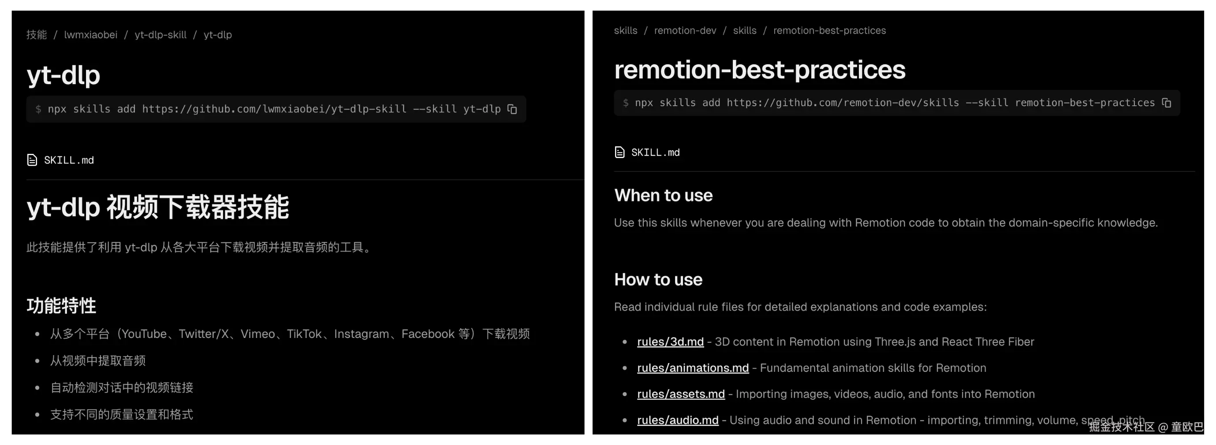Image resolution: width=1216 pixels, height=445 pixels.
Task: Click the SKILL.md file icon under remotion-best-practices
Action: click(x=619, y=152)
